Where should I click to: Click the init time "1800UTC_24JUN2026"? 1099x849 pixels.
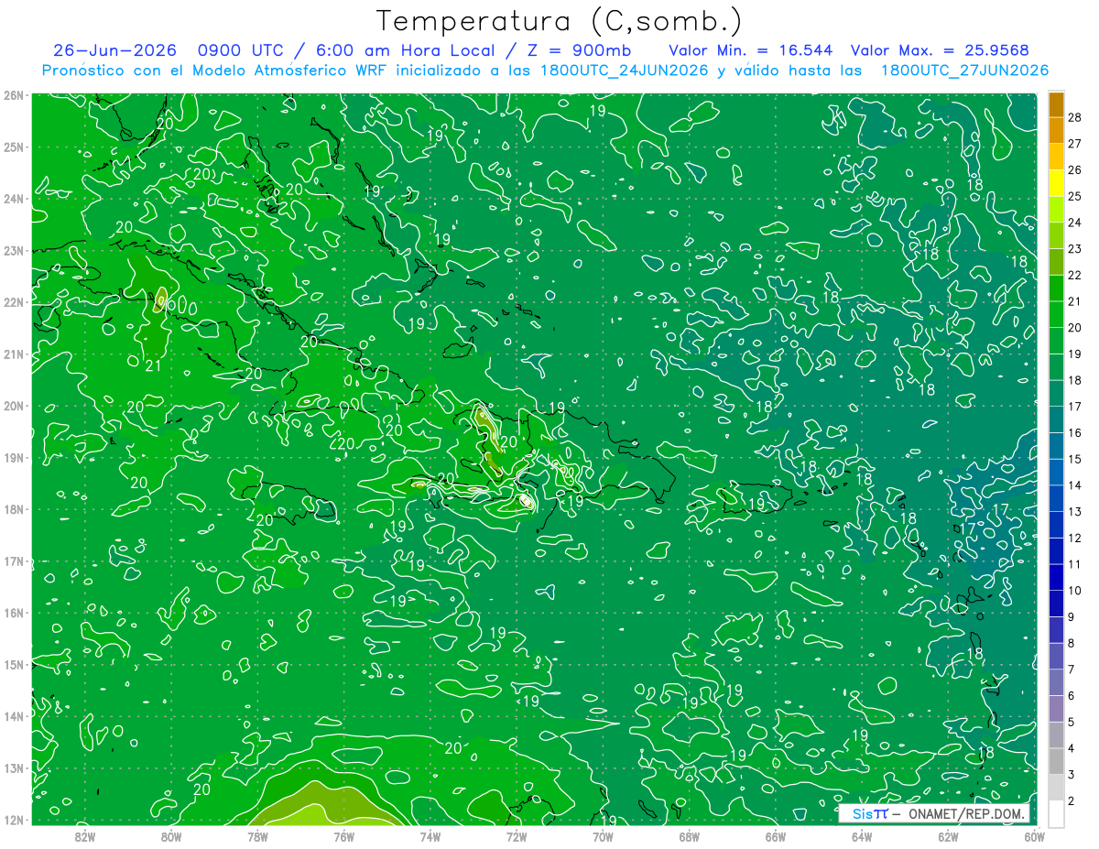[625, 71]
